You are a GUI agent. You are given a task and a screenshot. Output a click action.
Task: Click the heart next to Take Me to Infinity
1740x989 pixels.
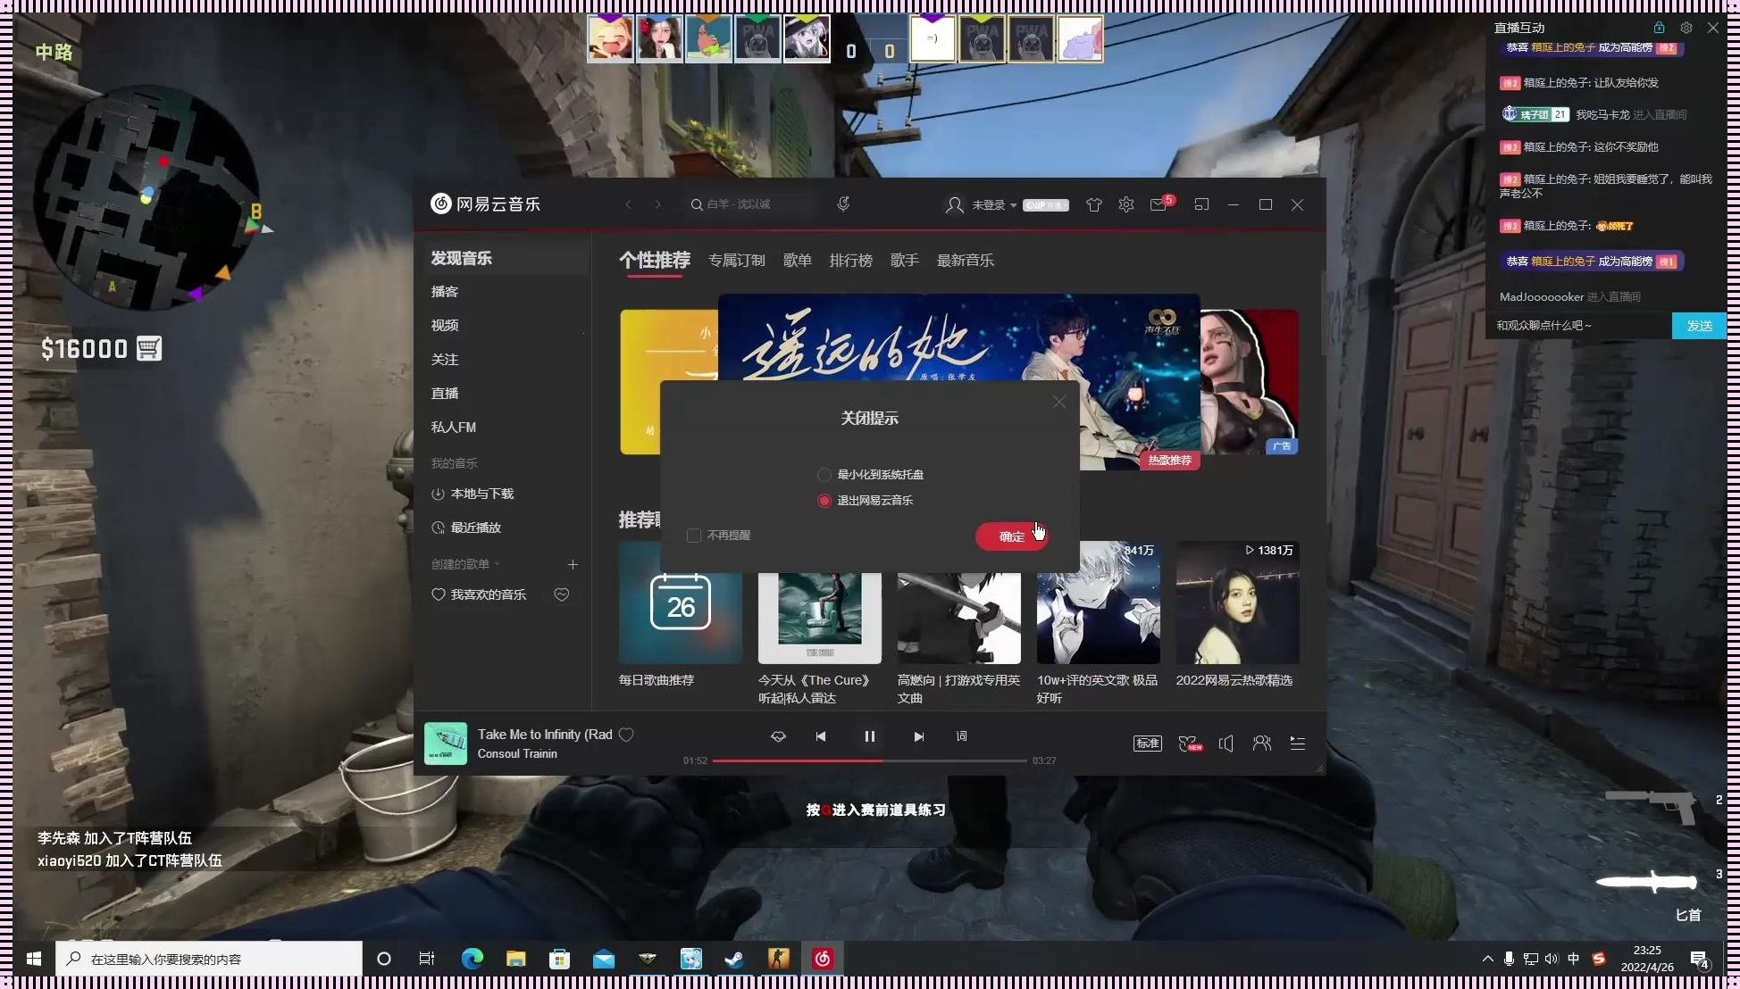[x=626, y=735]
